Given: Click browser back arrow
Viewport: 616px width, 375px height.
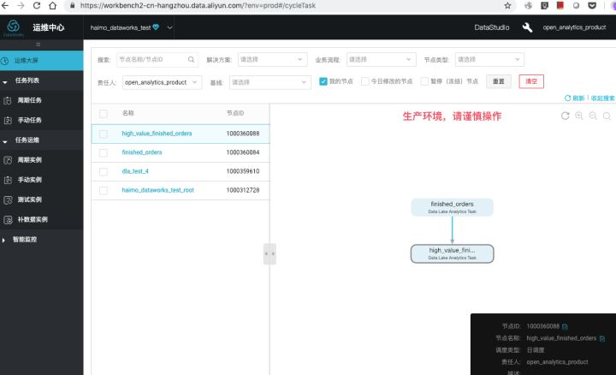Looking at the screenshot, I should (5, 5).
